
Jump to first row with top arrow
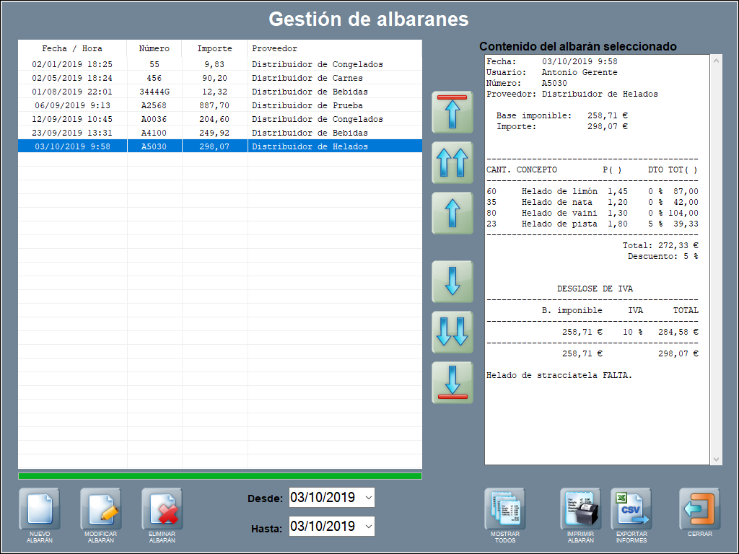click(x=452, y=112)
